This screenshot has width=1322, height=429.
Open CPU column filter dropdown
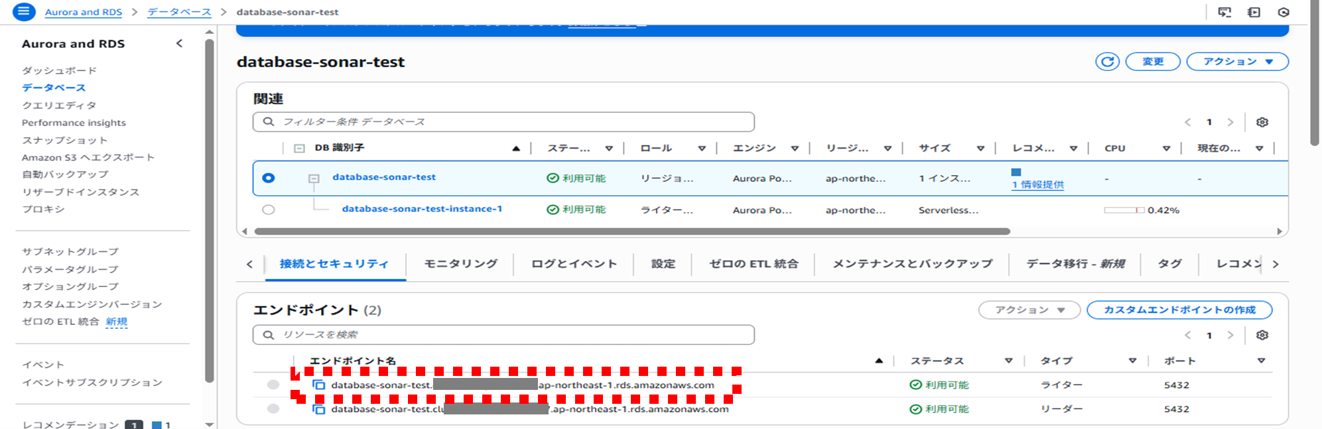pyautogui.click(x=1166, y=149)
